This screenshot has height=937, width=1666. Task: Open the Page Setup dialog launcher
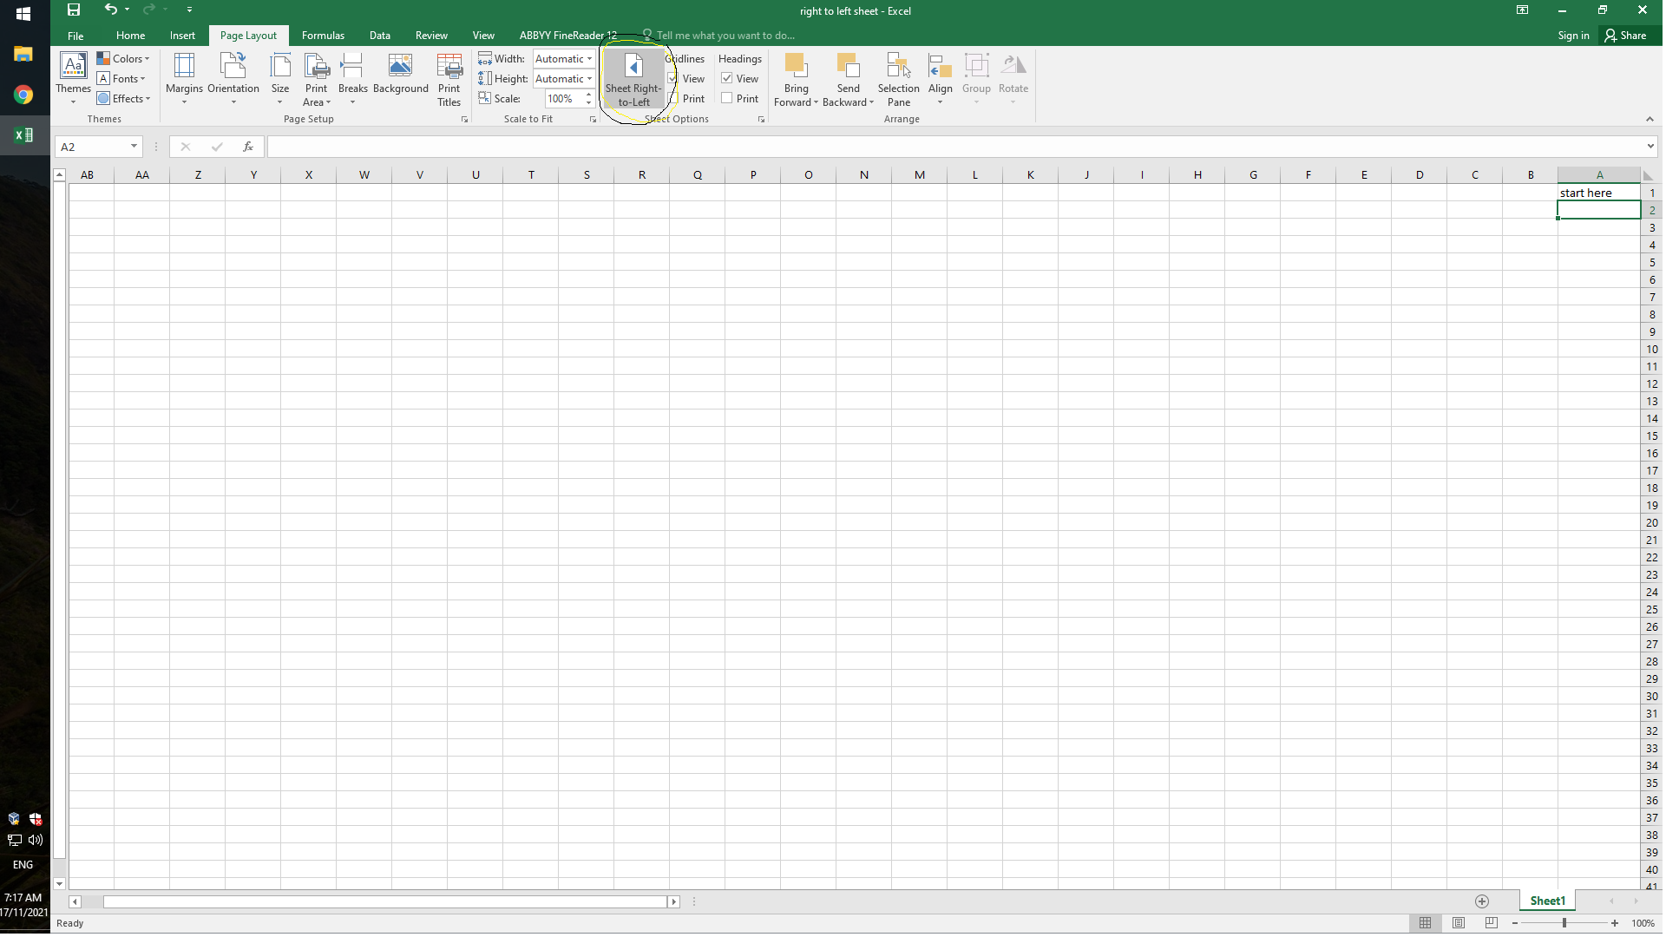[464, 120]
